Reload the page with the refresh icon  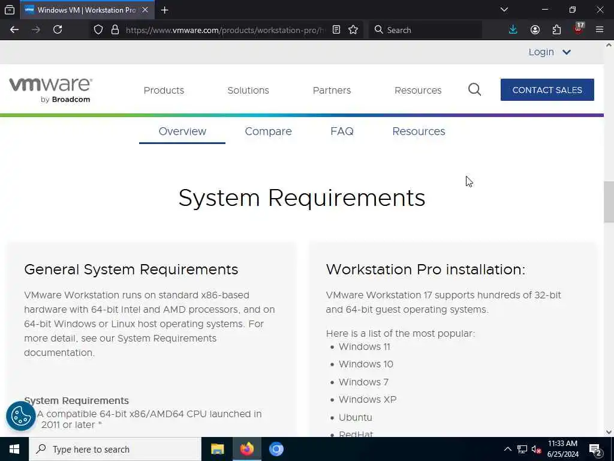pyautogui.click(x=58, y=30)
